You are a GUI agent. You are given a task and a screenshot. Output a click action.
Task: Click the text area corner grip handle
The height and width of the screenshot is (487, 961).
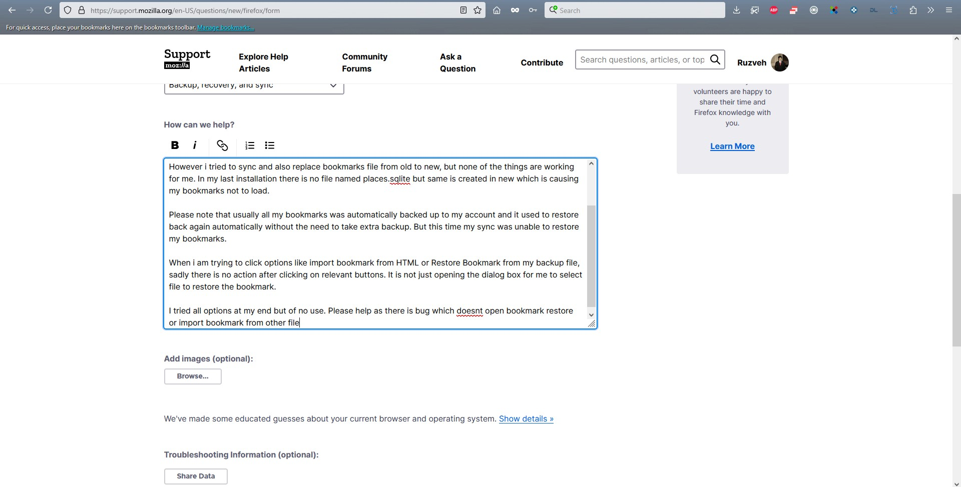pyautogui.click(x=591, y=323)
